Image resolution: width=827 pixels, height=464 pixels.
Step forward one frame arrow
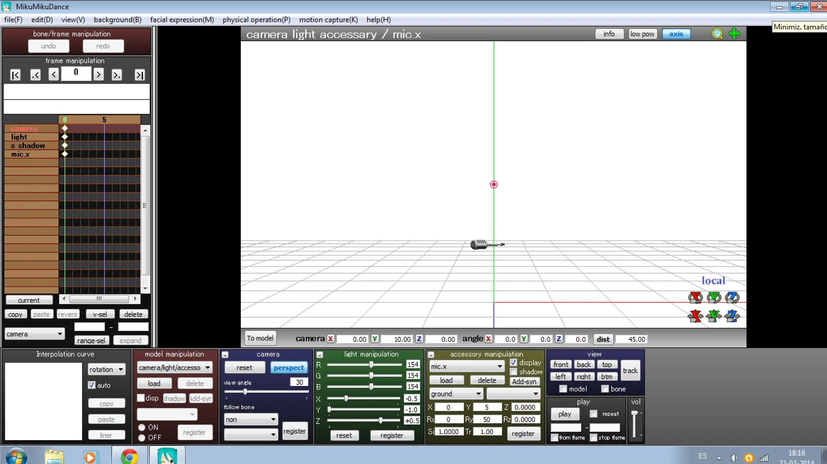click(x=98, y=75)
